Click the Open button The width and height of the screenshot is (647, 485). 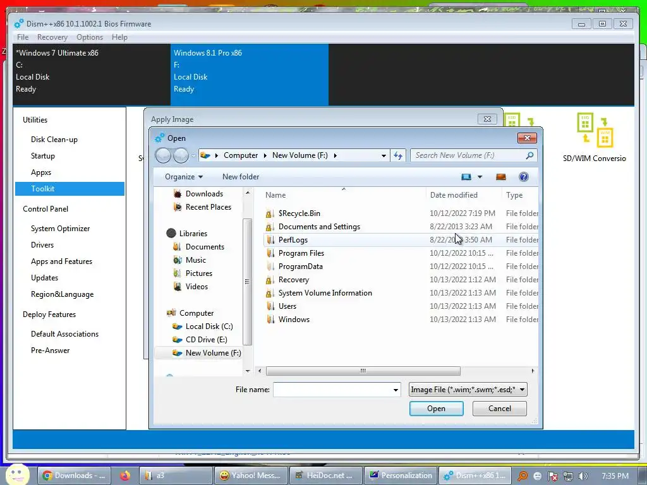point(436,409)
